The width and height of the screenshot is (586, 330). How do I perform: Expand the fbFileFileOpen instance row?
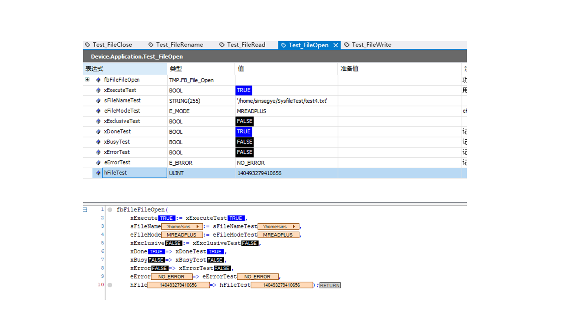pyautogui.click(x=87, y=79)
